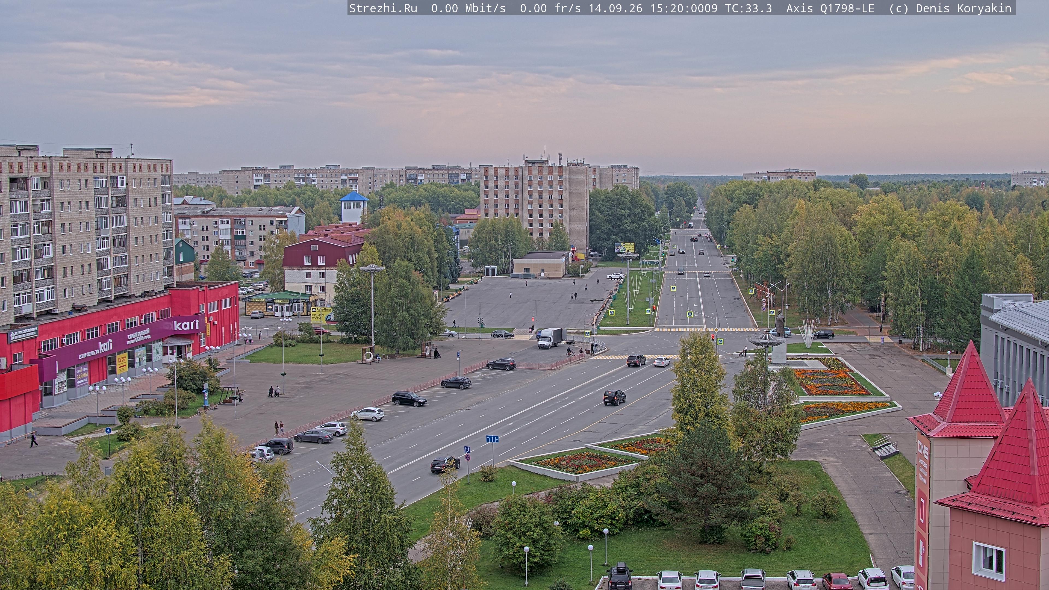
Task: Click the TC:33.3 temperature reading
Action: click(x=748, y=8)
